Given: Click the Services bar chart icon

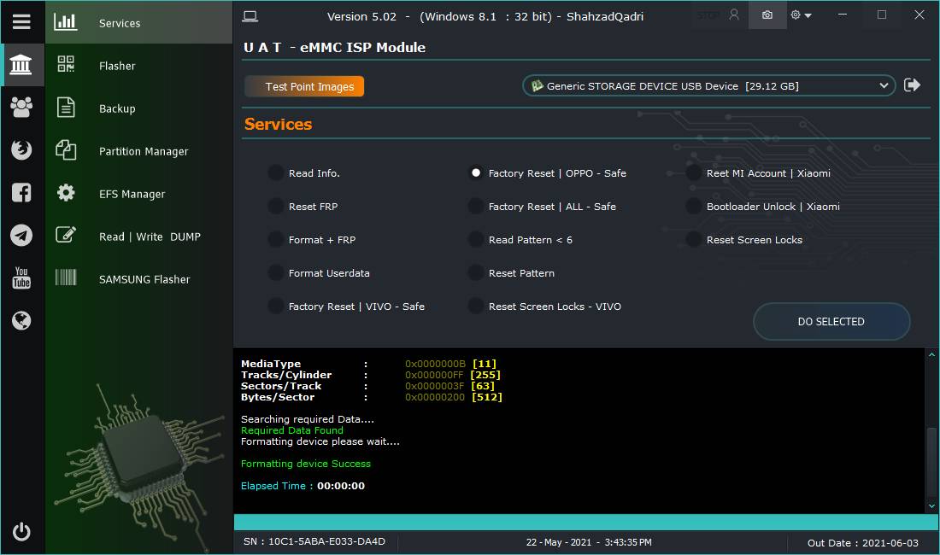Looking at the screenshot, I should tap(65, 22).
